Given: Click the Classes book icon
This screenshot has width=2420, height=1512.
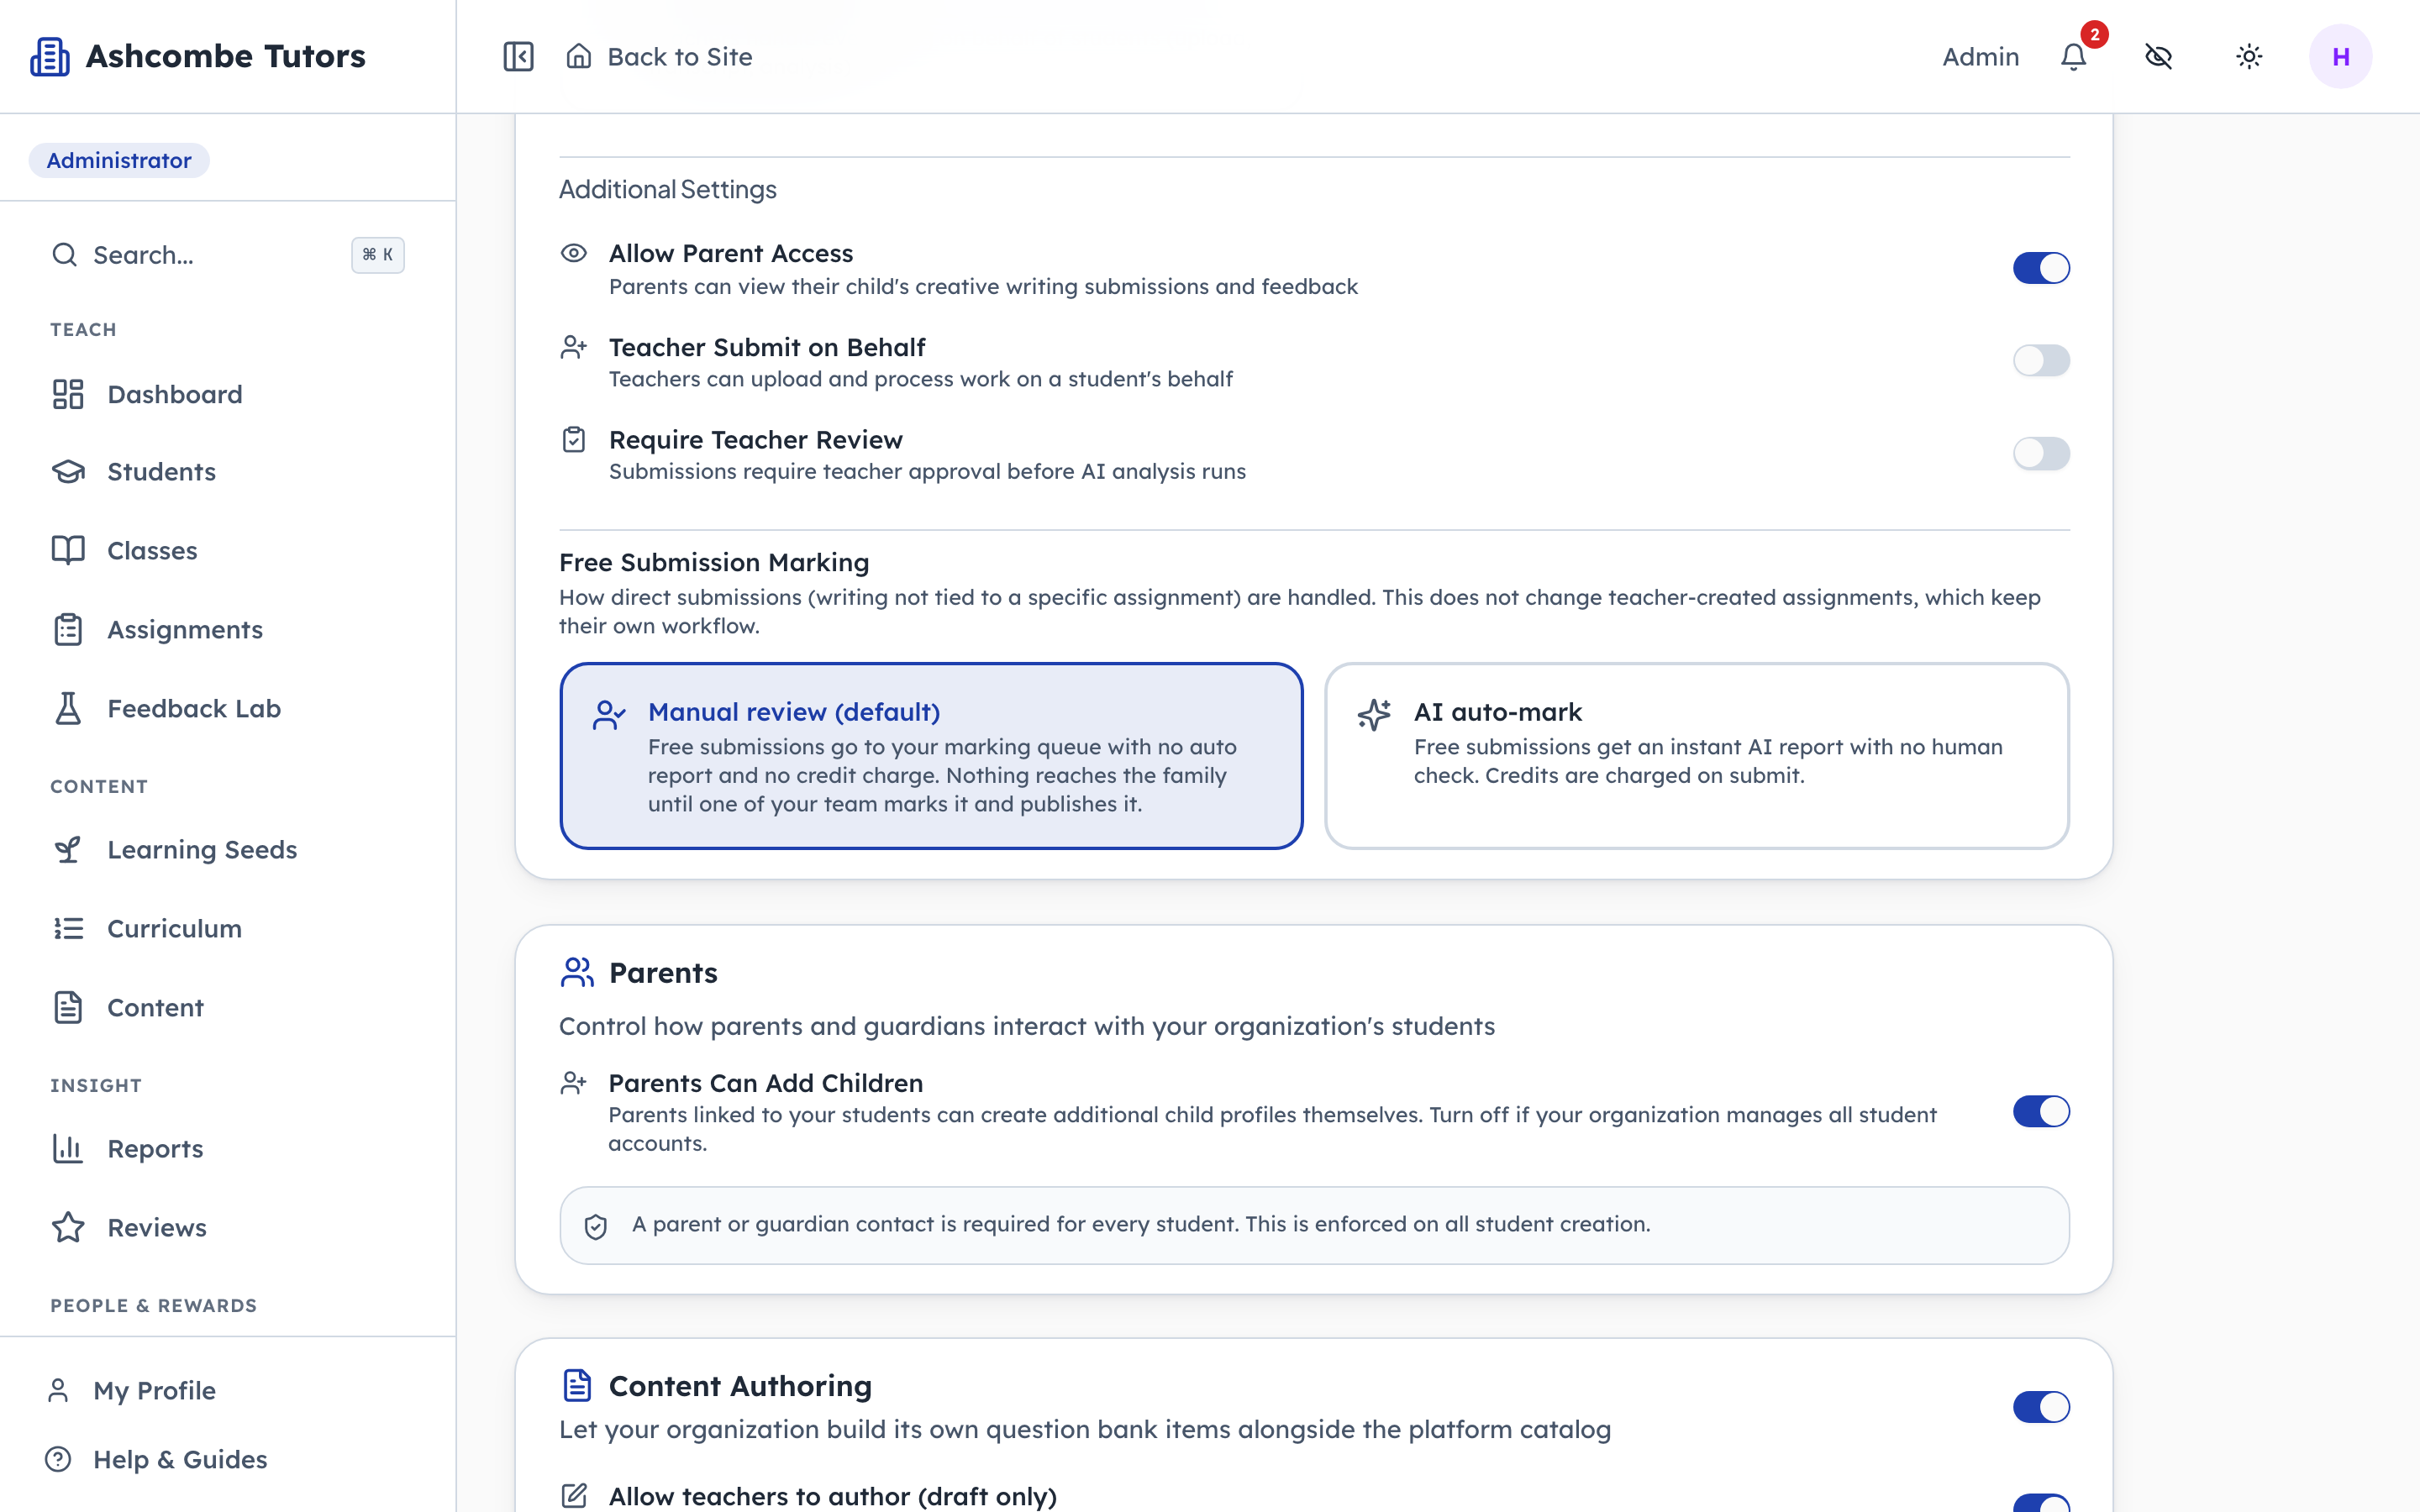Looking at the screenshot, I should tap(68, 551).
